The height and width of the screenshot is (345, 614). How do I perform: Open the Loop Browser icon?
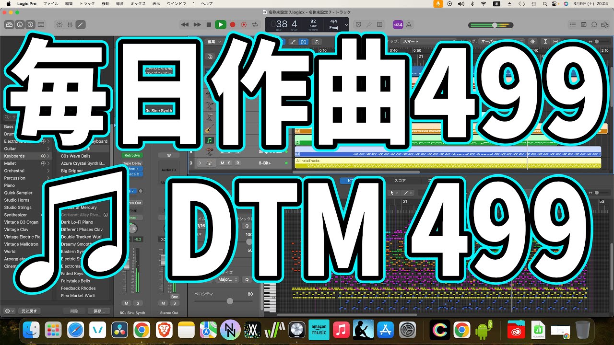click(x=594, y=24)
